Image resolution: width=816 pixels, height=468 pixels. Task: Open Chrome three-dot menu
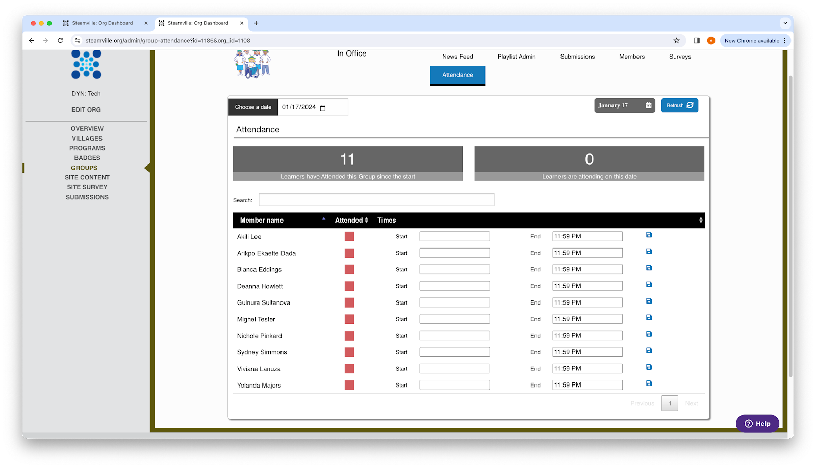[785, 41]
